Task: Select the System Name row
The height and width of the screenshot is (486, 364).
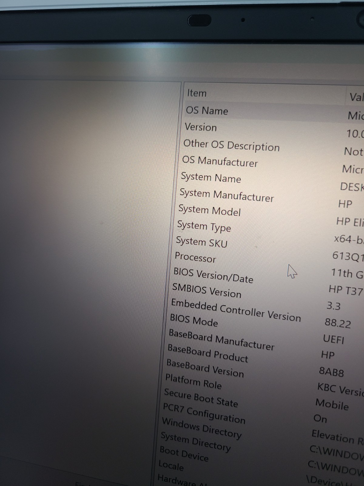Action: click(x=211, y=177)
